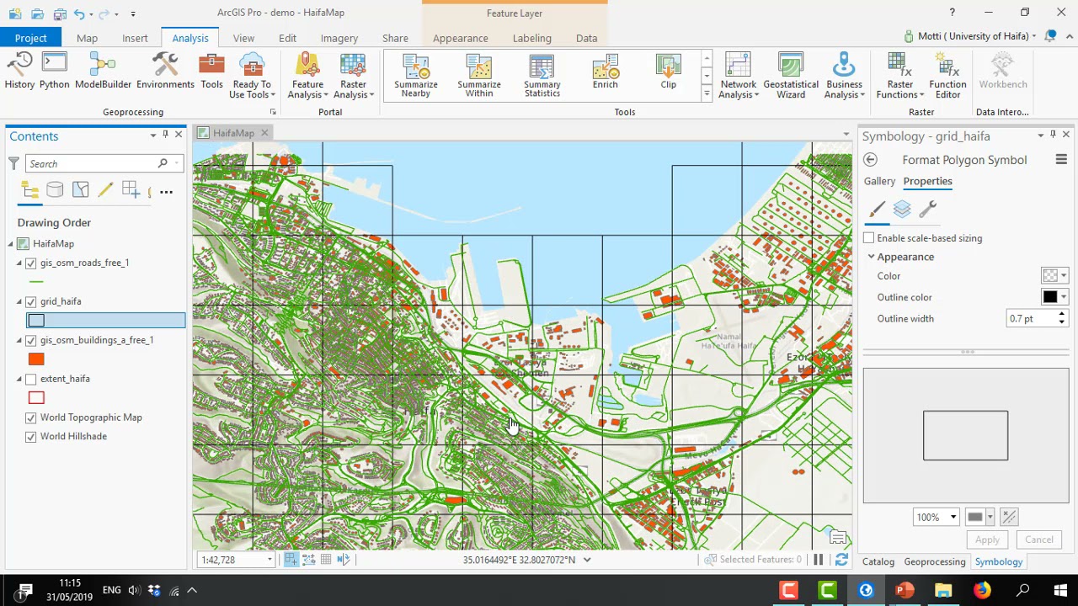
Task: Open the fill Color picker
Action: 1054,276
